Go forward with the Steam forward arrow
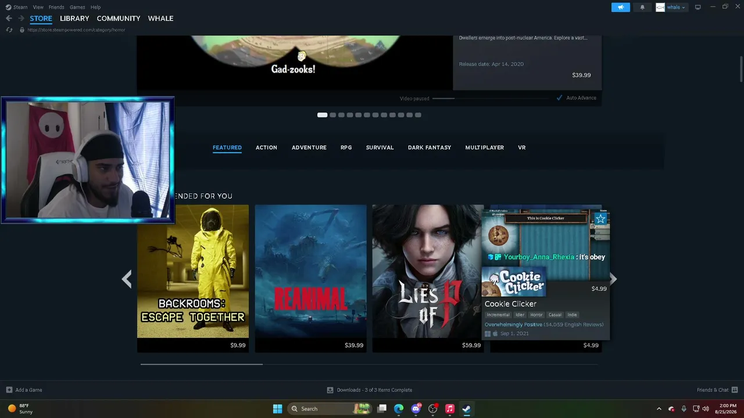Screen dimensions: 744x418 point(21,19)
